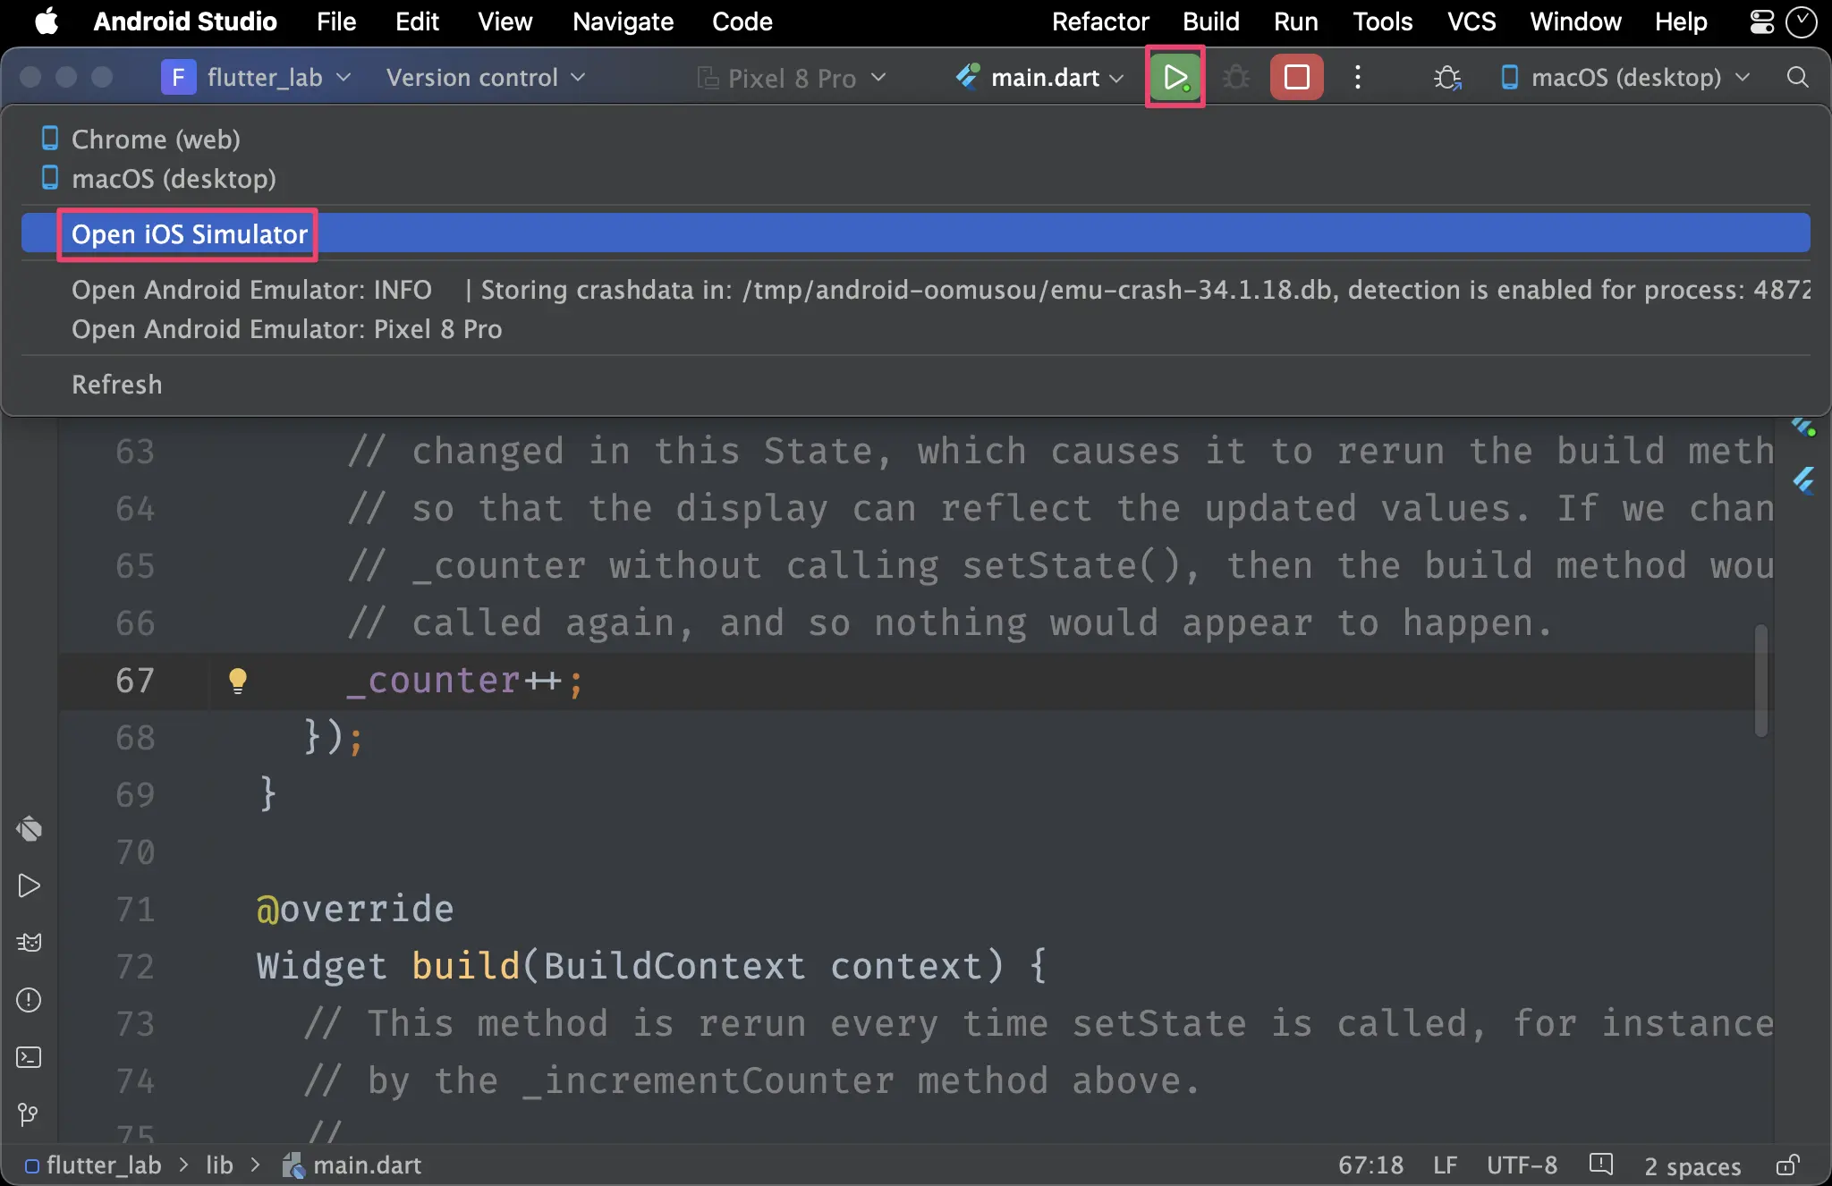
Task: Click the 2 spaces indent indicator
Action: [1692, 1165]
